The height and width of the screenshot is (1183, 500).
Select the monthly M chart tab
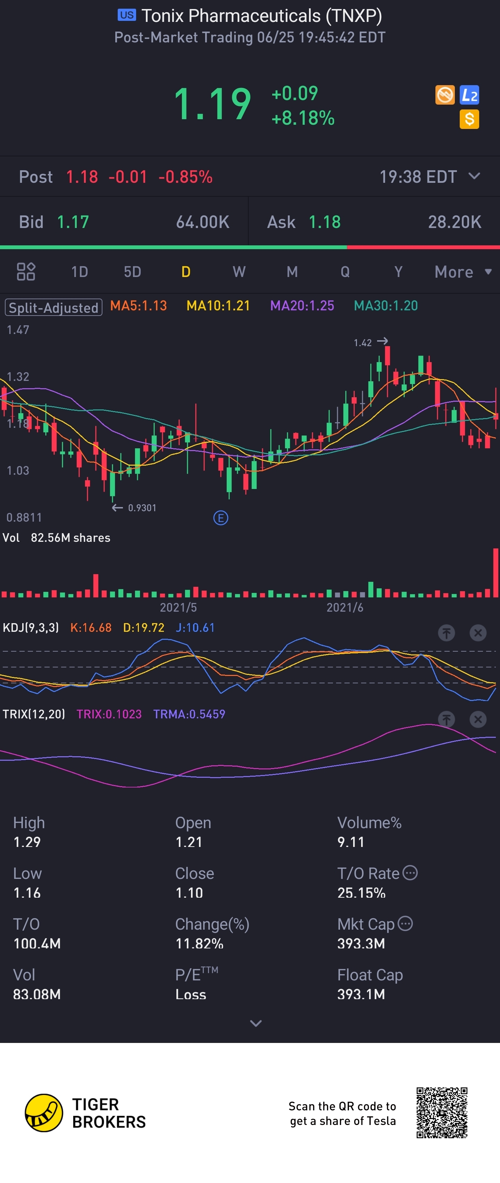tap(292, 272)
